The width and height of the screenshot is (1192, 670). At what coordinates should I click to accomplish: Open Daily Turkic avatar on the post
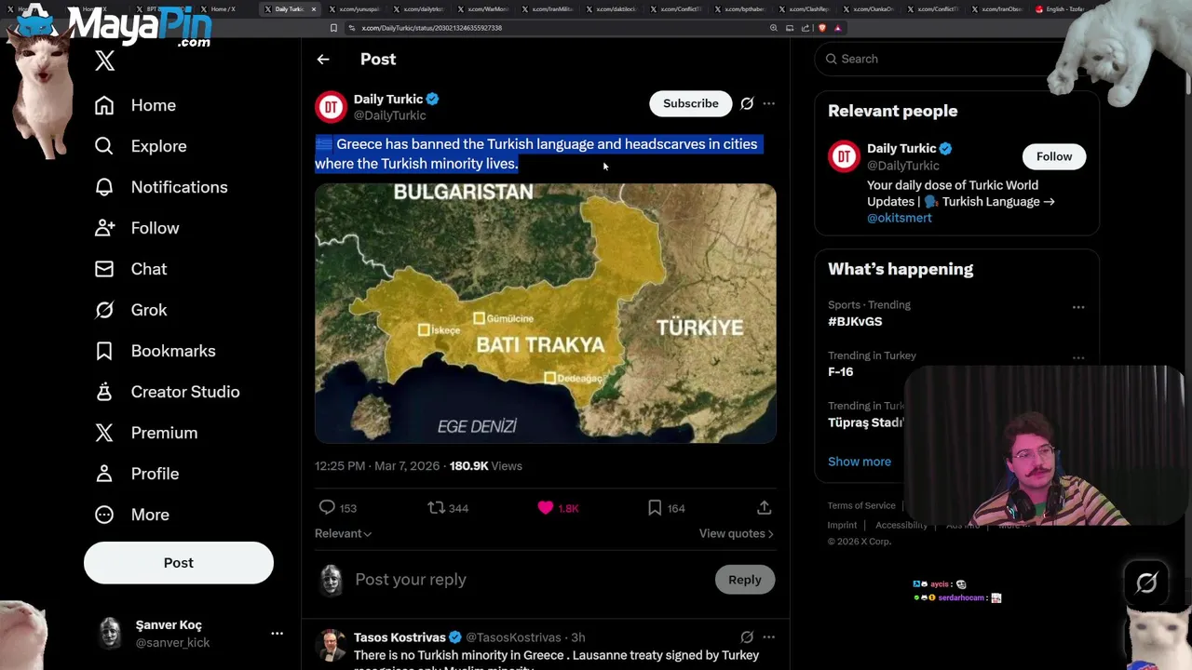331,107
